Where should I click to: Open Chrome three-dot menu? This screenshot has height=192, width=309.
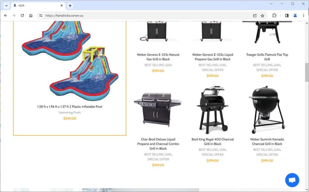point(304,16)
